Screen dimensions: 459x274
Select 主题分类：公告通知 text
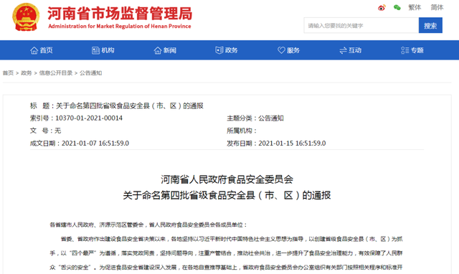coord(255,118)
